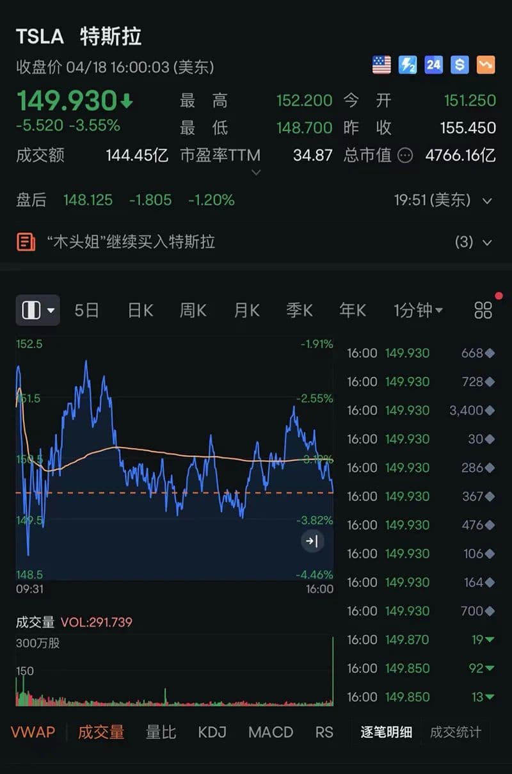Open the orange news document icon

pos(26,242)
